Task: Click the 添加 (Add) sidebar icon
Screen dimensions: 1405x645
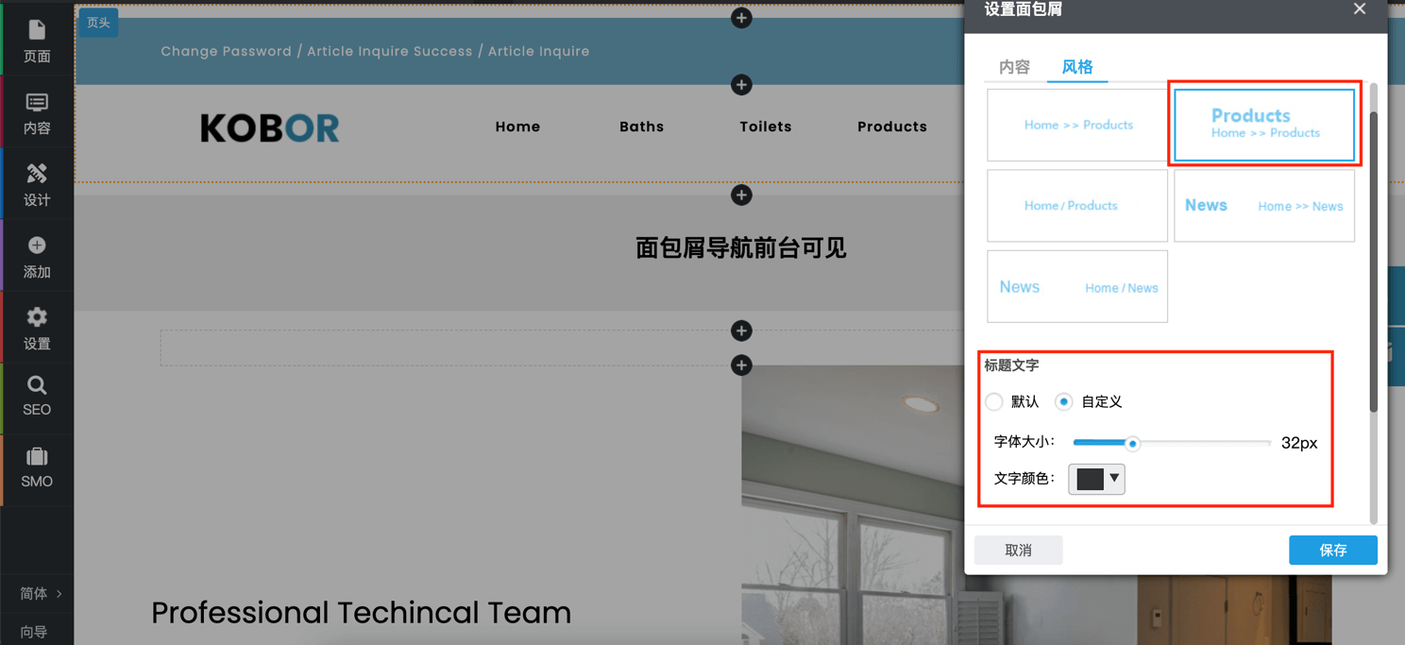Action: coord(37,257)
